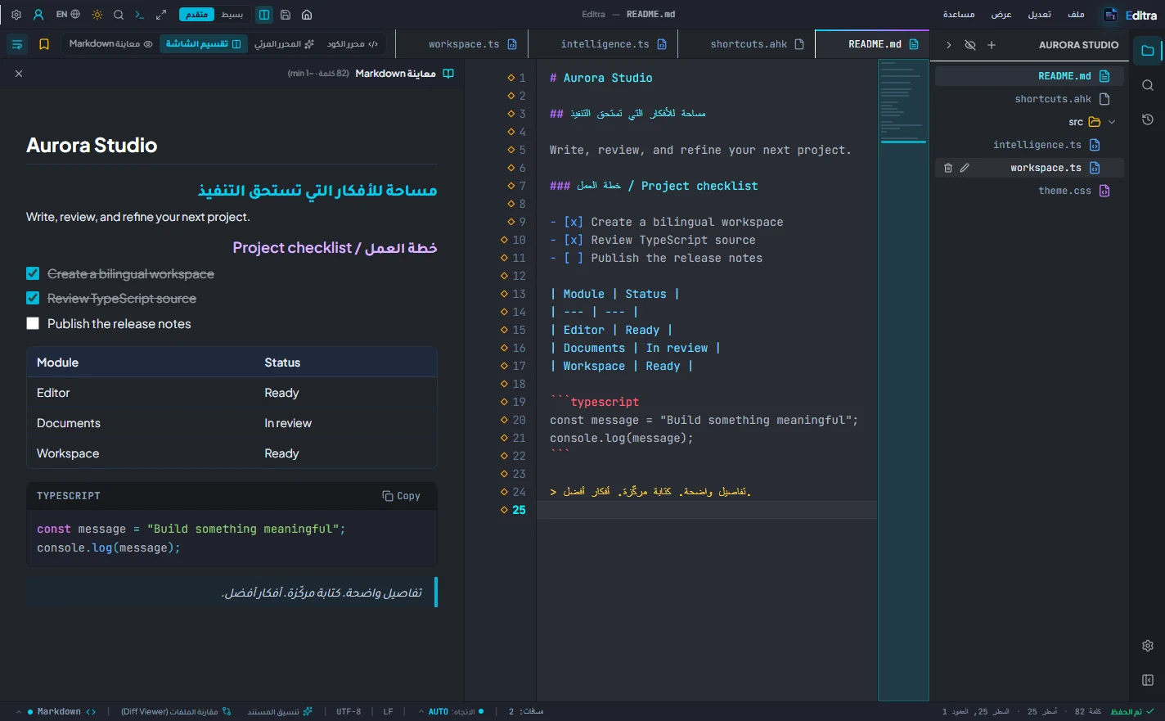Change LF line ending in status bar
1165x721 pixels.
pyautogui.click(x=388, y=711)
